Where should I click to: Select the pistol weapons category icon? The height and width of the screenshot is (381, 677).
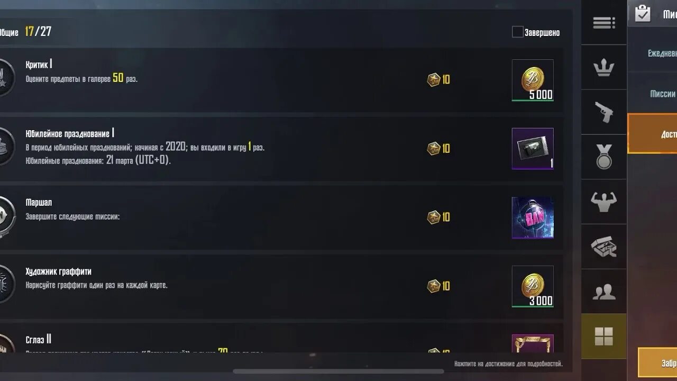(603, 112)
